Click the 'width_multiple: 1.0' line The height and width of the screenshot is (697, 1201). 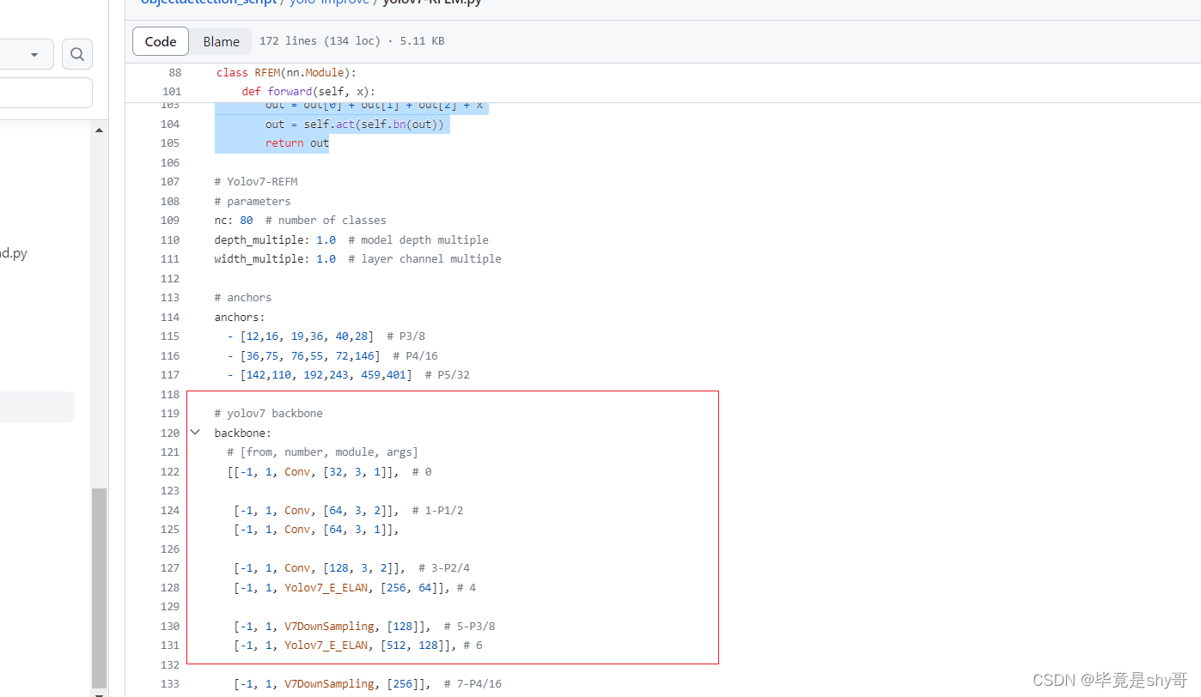tap(358, 259)
